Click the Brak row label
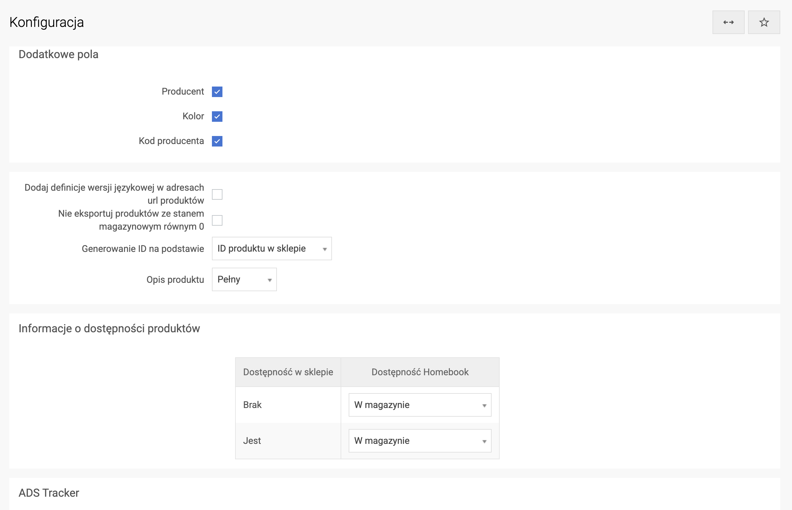 point(252,405)
